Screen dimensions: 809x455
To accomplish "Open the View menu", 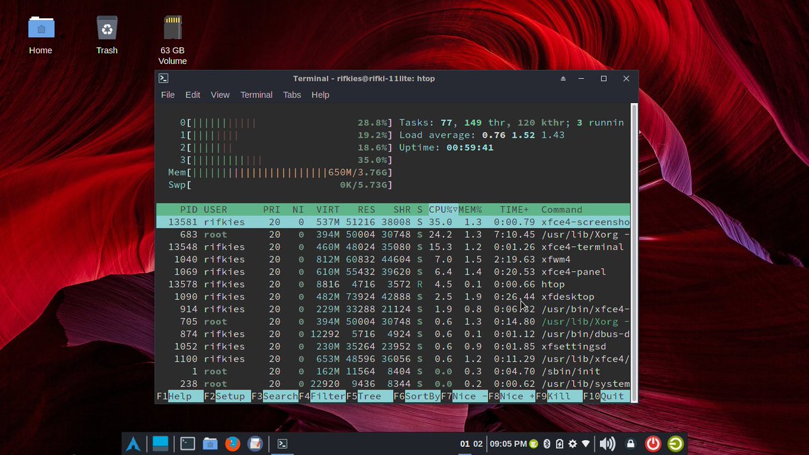I will [x=220, y=95].
